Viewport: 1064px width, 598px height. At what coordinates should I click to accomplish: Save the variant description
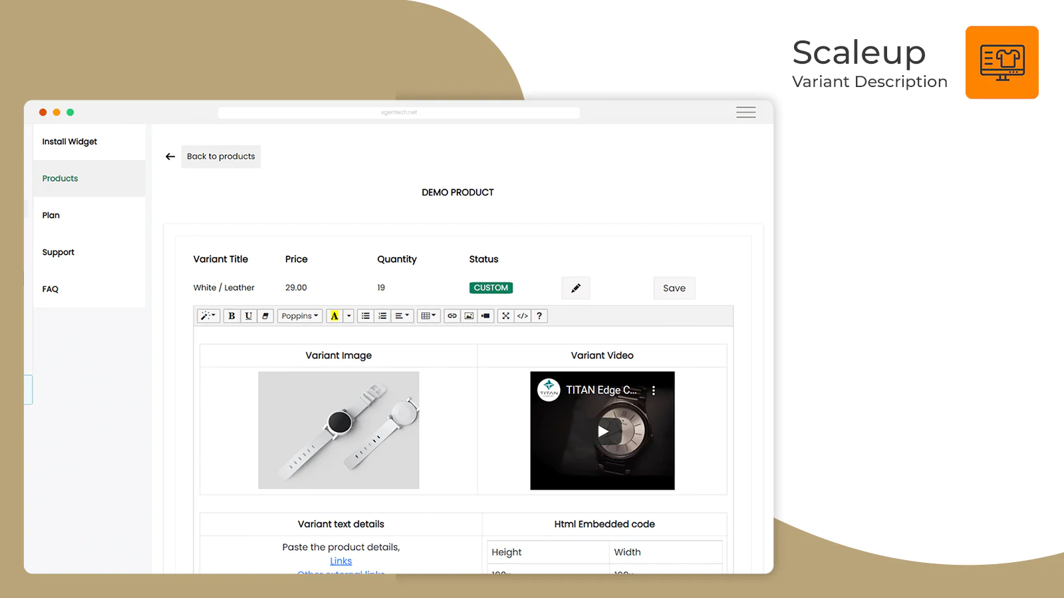tap(674, 288)
